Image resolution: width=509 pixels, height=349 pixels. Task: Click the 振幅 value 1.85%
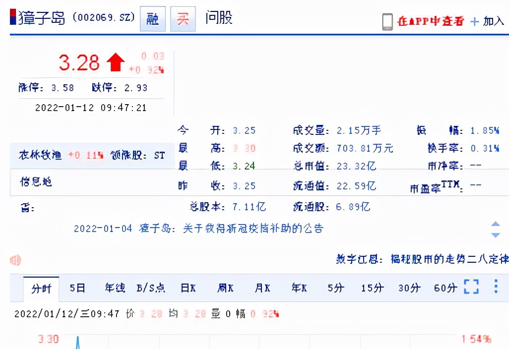(x=485, y=131)
